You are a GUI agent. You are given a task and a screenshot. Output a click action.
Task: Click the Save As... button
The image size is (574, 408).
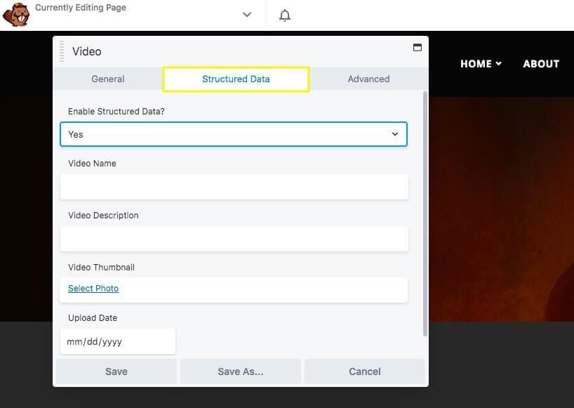point(240,371)
